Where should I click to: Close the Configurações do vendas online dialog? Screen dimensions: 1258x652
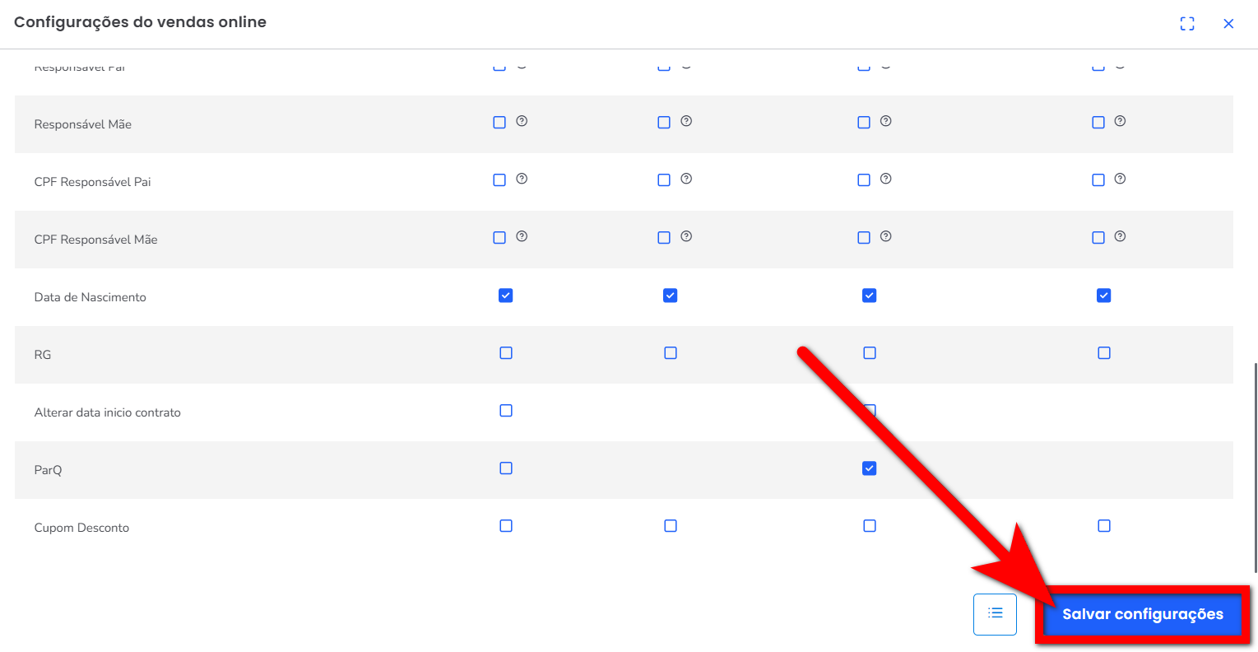[x=1228, y=24]
